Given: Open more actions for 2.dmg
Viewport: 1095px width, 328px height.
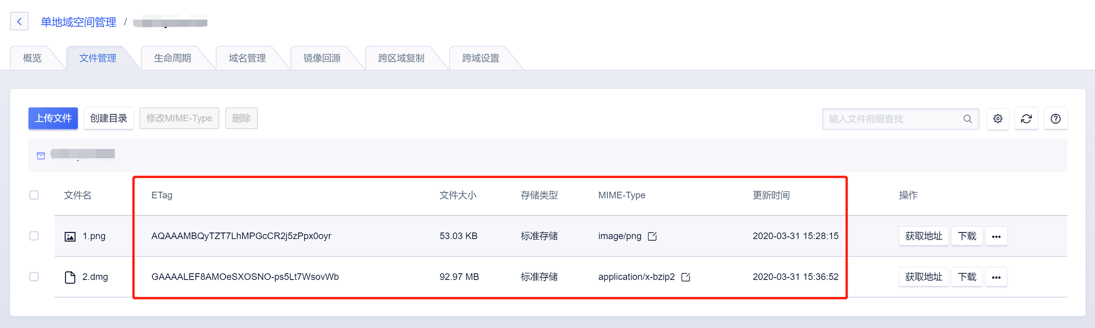Looking at the screenshot, I should coord(996,277).
